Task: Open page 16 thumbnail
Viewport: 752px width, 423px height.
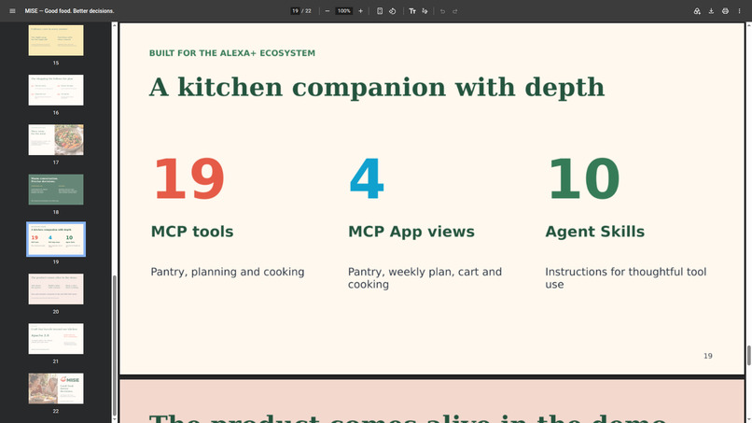Action: point(56,90)
